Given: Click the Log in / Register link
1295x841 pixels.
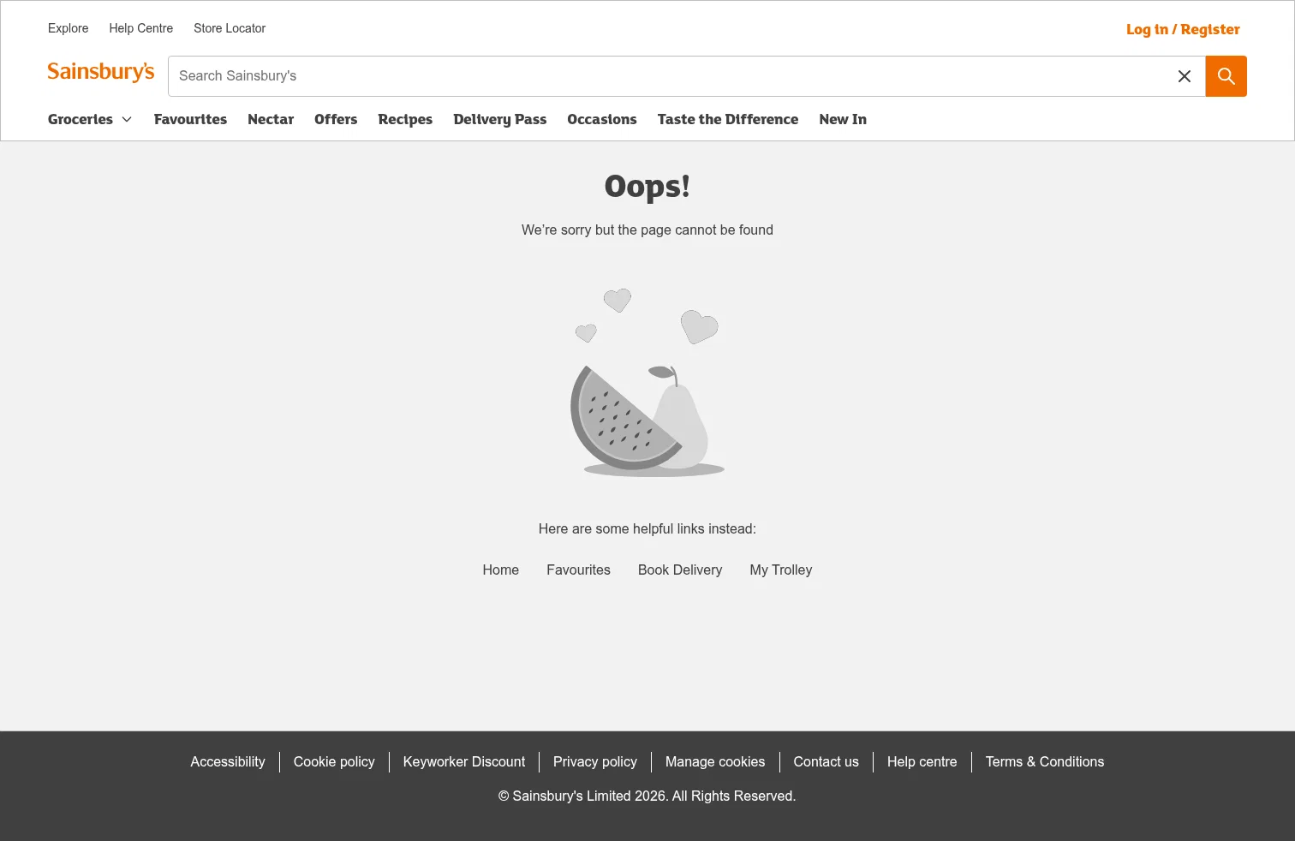Looking at the screenshot, I should point(1183,29).
